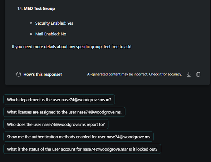Click the word "Yes" after Security Enabled
This screenshot has height=162, width=211.
(x=70, y=23)
